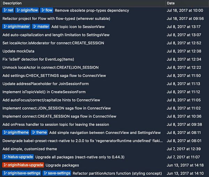Select the 'origin/theme' branch tag
Viewport: 209px width, 177px height.
[x=16, y=132]
